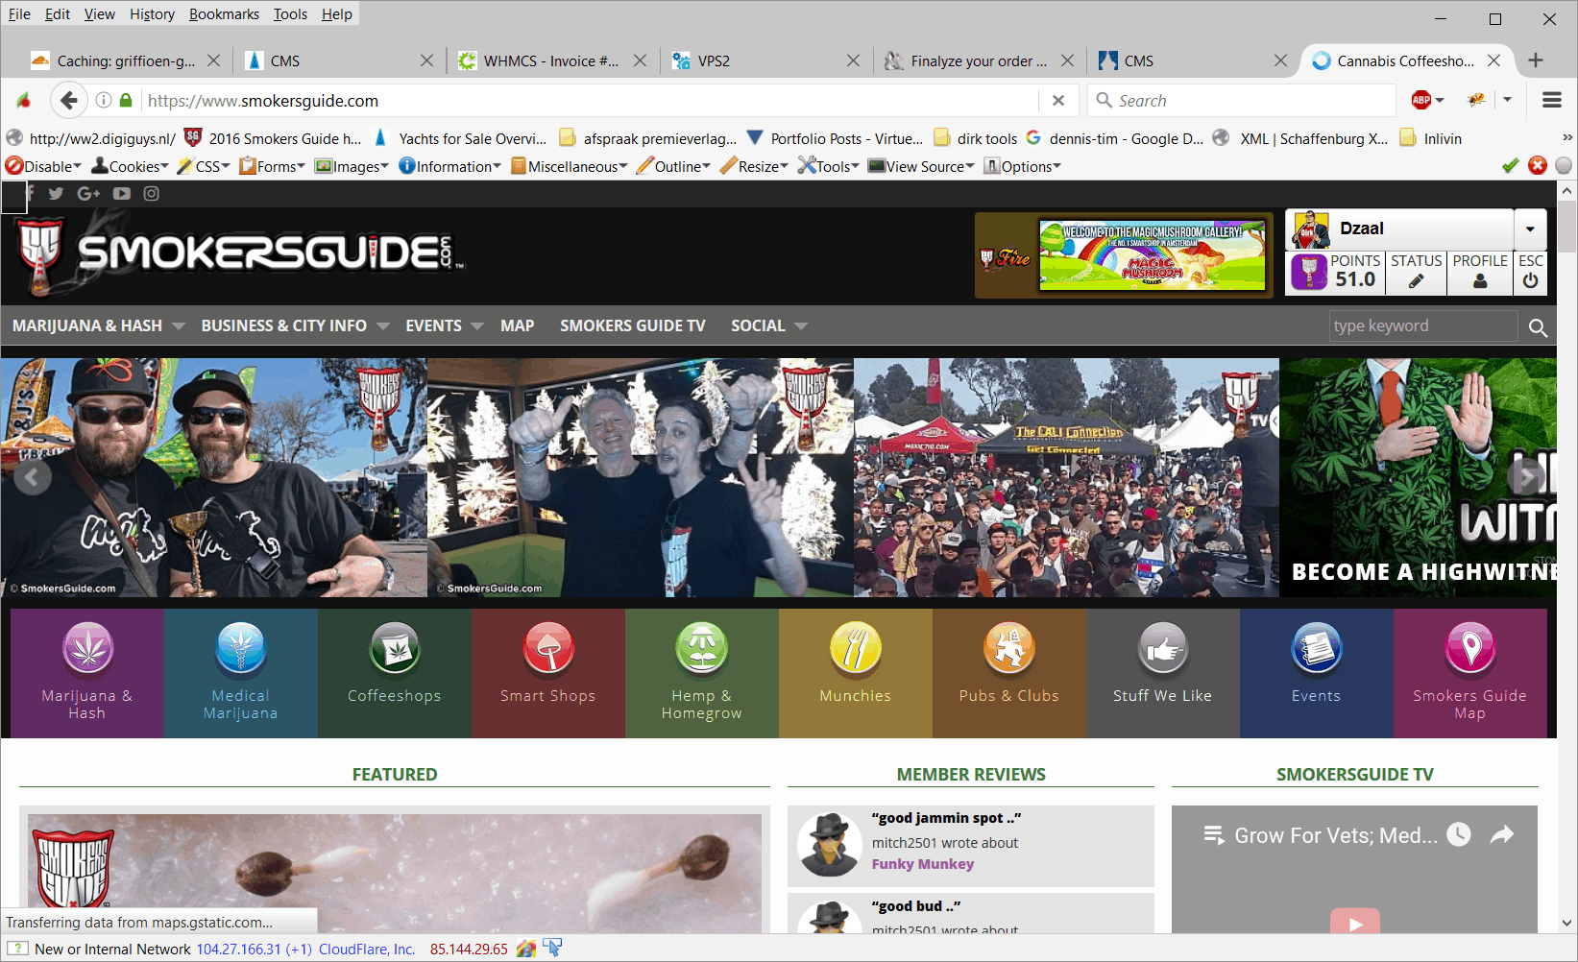Click the video watch later clock icon
The height and width of the screenshot is (962, 1578).
point(1459,834)
